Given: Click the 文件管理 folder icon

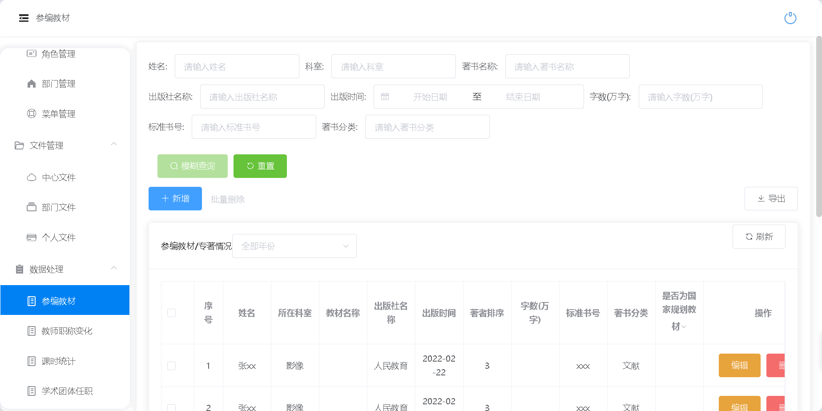Looking at the screenshot, I should (x=19, y=145).
